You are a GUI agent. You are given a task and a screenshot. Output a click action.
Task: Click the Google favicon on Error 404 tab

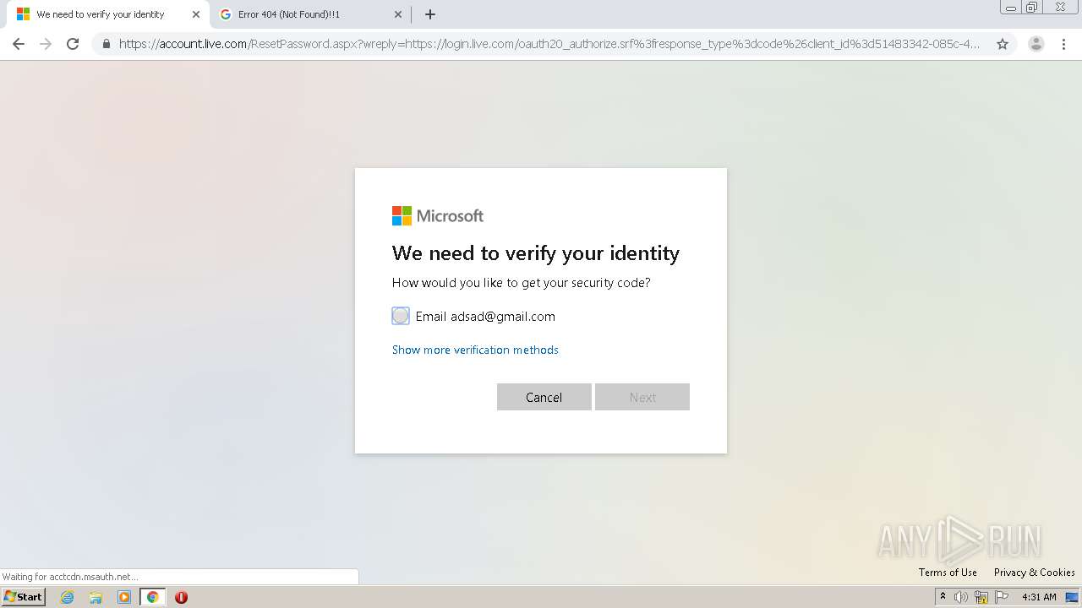tap(226, 14)
